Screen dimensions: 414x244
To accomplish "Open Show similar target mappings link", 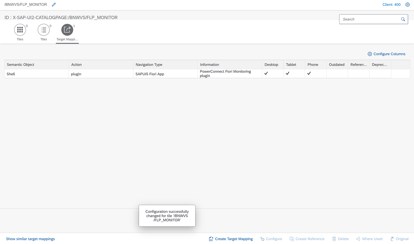I will [x=30, y=239].
